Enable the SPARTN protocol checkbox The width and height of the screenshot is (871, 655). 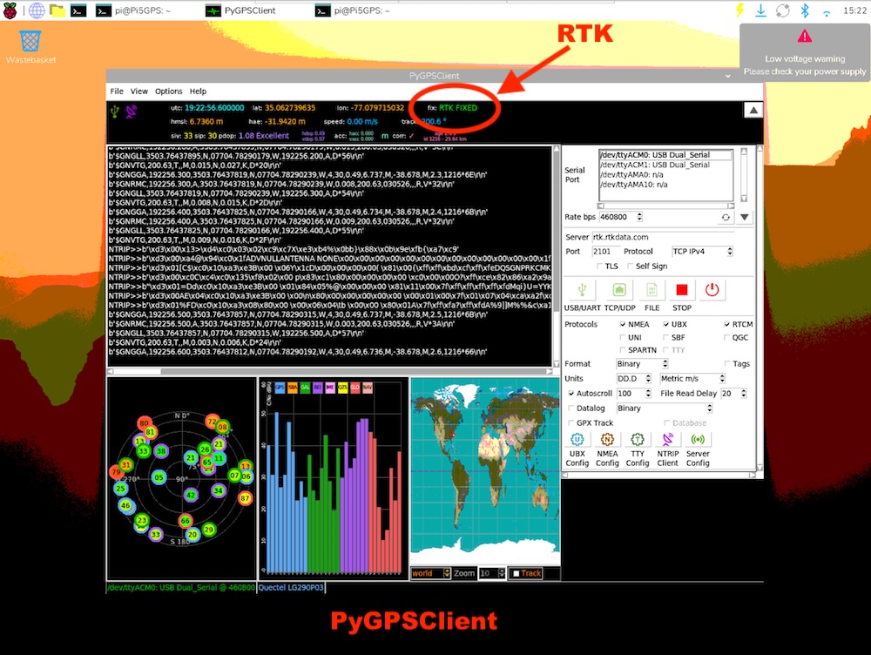coord(623,350)
